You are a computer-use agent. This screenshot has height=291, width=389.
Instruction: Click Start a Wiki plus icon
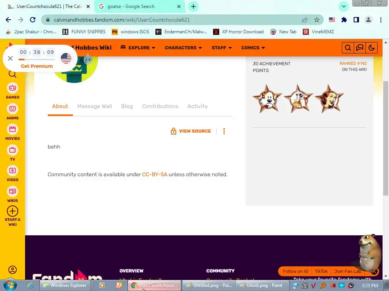(x=13, y=211)
